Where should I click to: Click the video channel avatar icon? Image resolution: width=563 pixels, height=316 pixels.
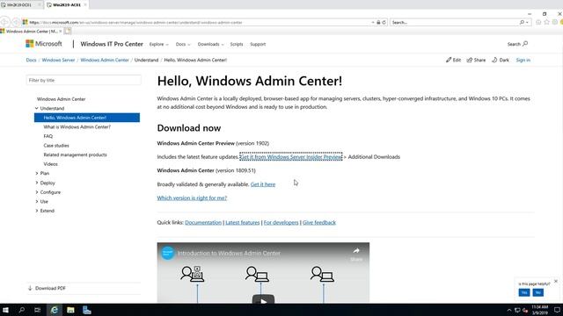pyautogui.click(x=168, y=253)
